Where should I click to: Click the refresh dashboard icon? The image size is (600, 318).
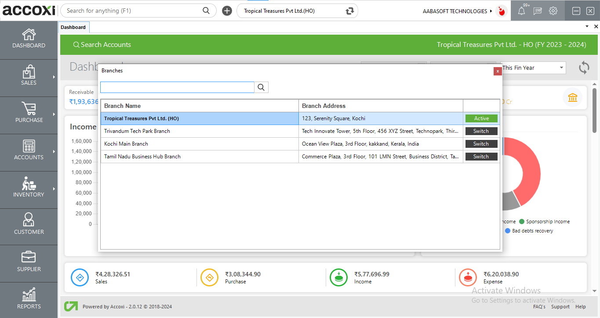(x=584, y=68)
